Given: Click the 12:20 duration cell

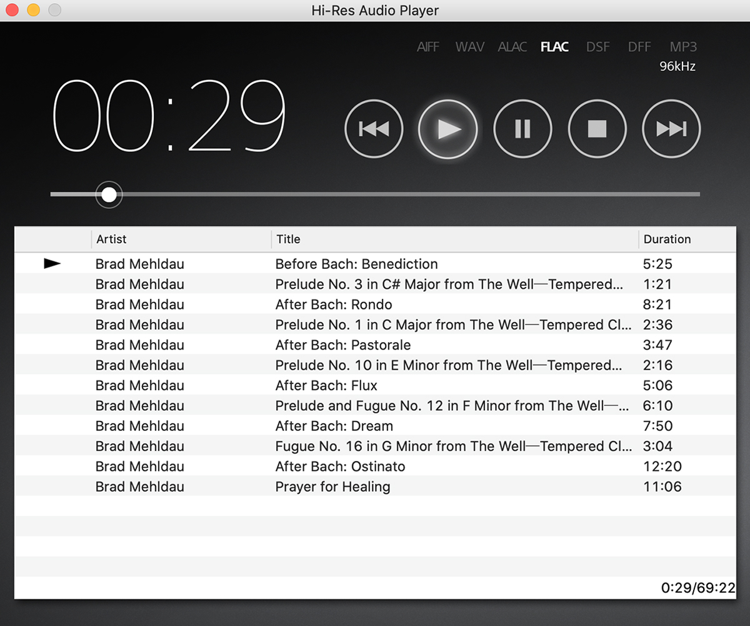Looking at the screenshot, I should tap(662, 467).
